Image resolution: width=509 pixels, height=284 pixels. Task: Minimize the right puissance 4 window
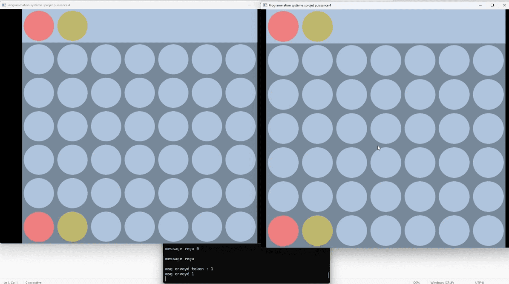click(480, 5)
